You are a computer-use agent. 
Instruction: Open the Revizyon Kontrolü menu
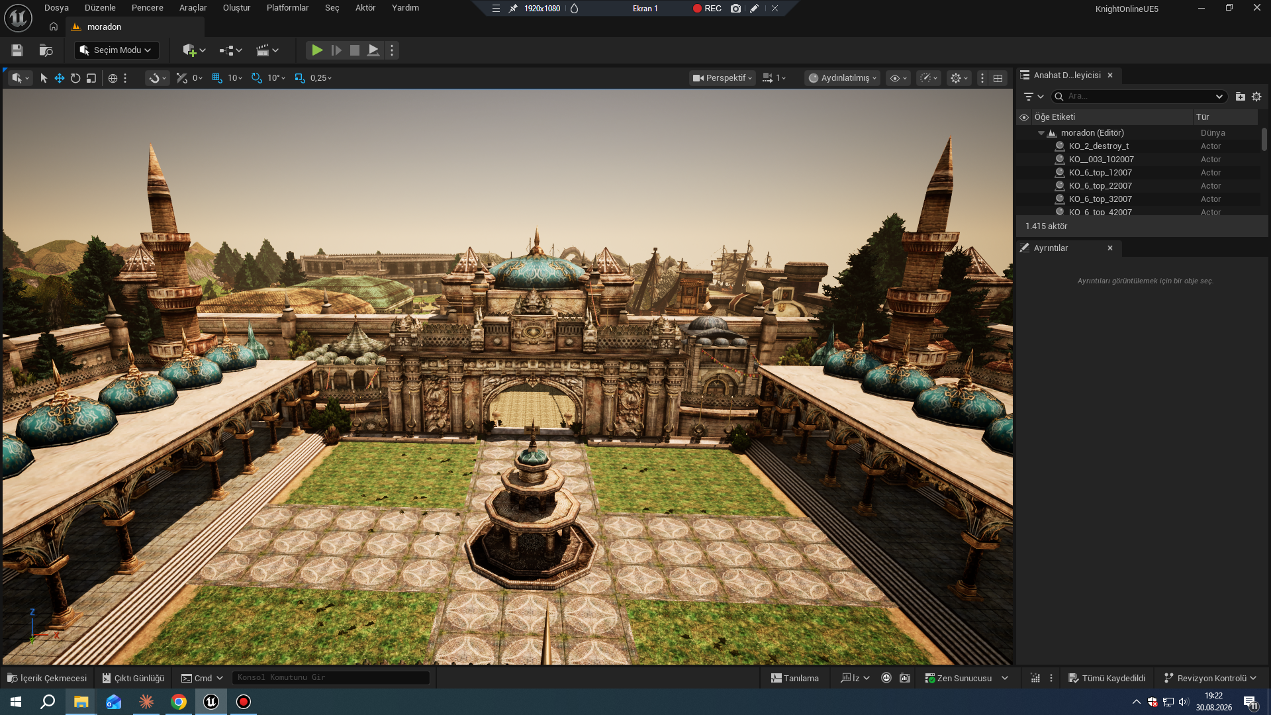pyautogui.click(x=1210, y=678)
